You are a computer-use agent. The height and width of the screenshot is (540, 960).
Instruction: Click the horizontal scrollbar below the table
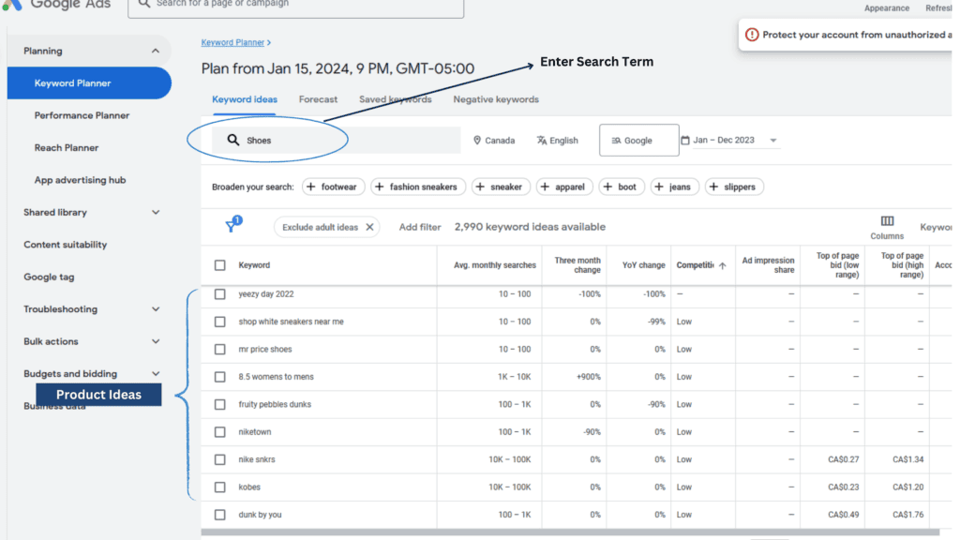pos(570,532)
